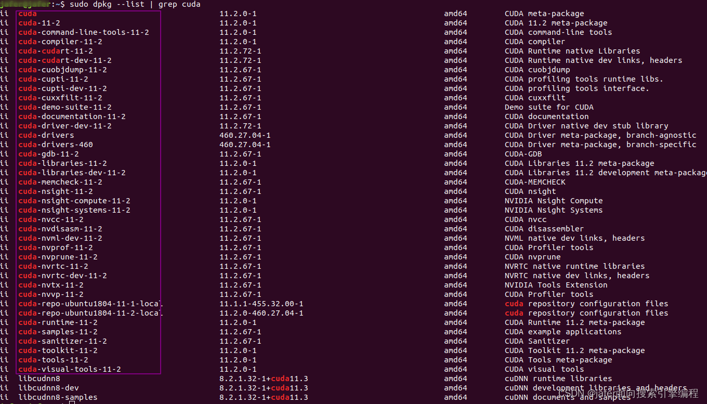Click package 'cuda-cudart-dev-11-2'
Screen dimensions: 707x404
[x=65, y=60]
